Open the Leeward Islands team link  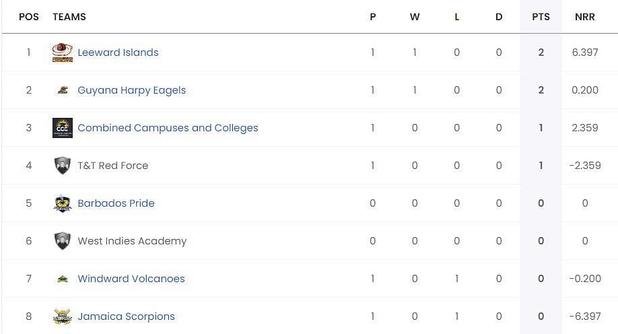118,53
